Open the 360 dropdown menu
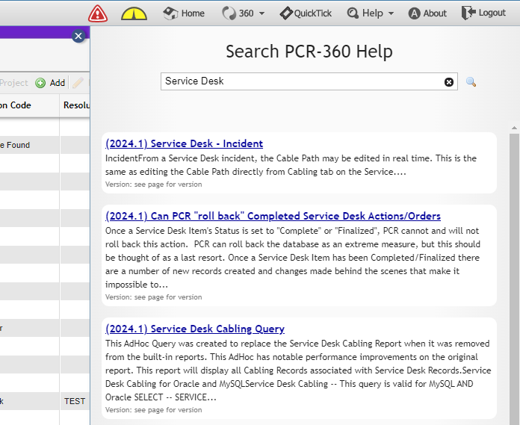 click(x=243, y=13)
